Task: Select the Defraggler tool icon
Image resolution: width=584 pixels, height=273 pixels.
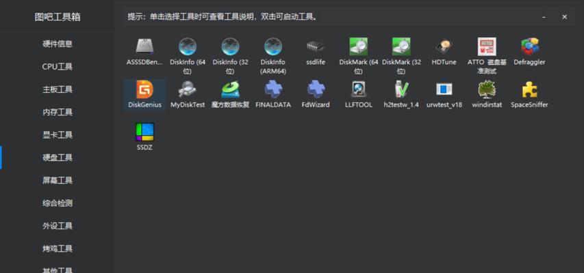Action: pos(530,47)
